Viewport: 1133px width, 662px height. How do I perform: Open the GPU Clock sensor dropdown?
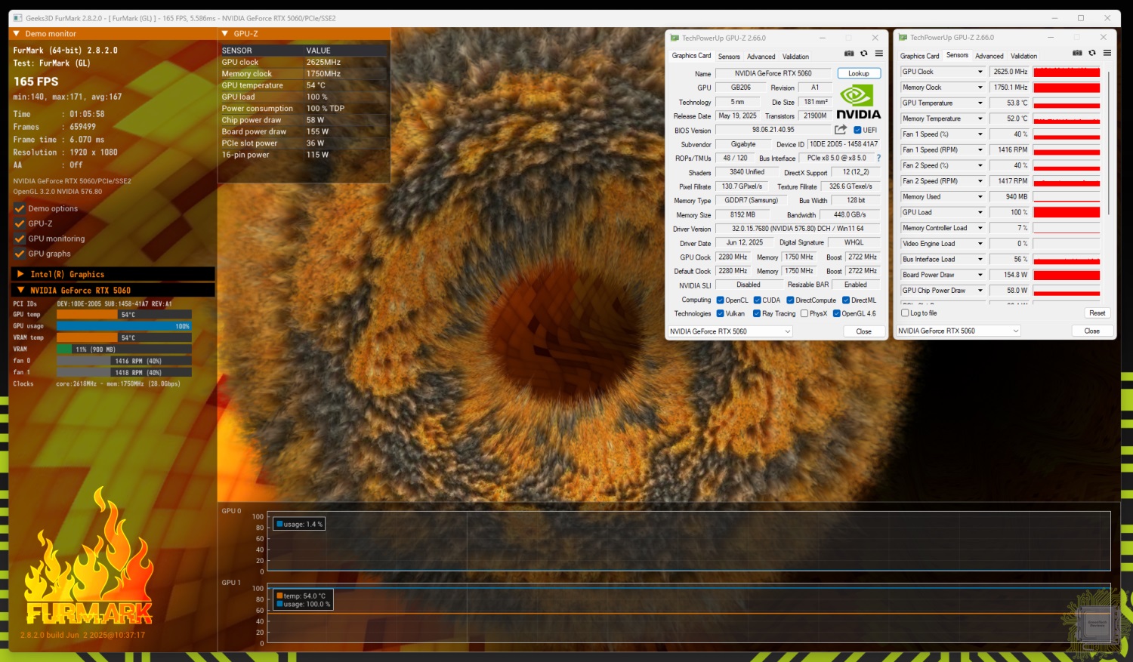pos(980,72)
